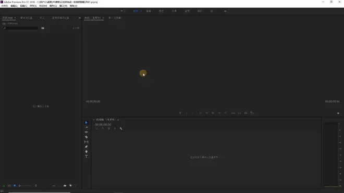Select the Slip tool

pyautogui.click(x=86, y=141)
